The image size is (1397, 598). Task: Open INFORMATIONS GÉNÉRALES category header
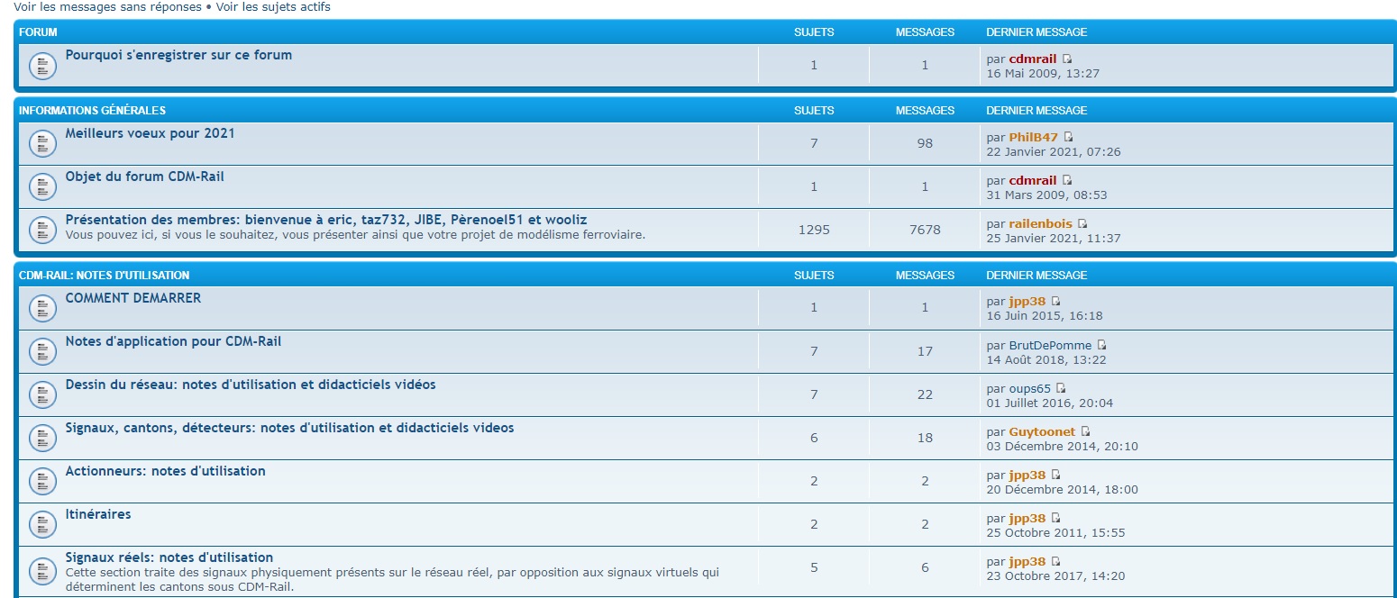point(92,111)
